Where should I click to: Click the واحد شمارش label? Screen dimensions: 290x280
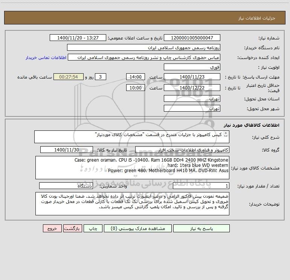click(113, 186)
